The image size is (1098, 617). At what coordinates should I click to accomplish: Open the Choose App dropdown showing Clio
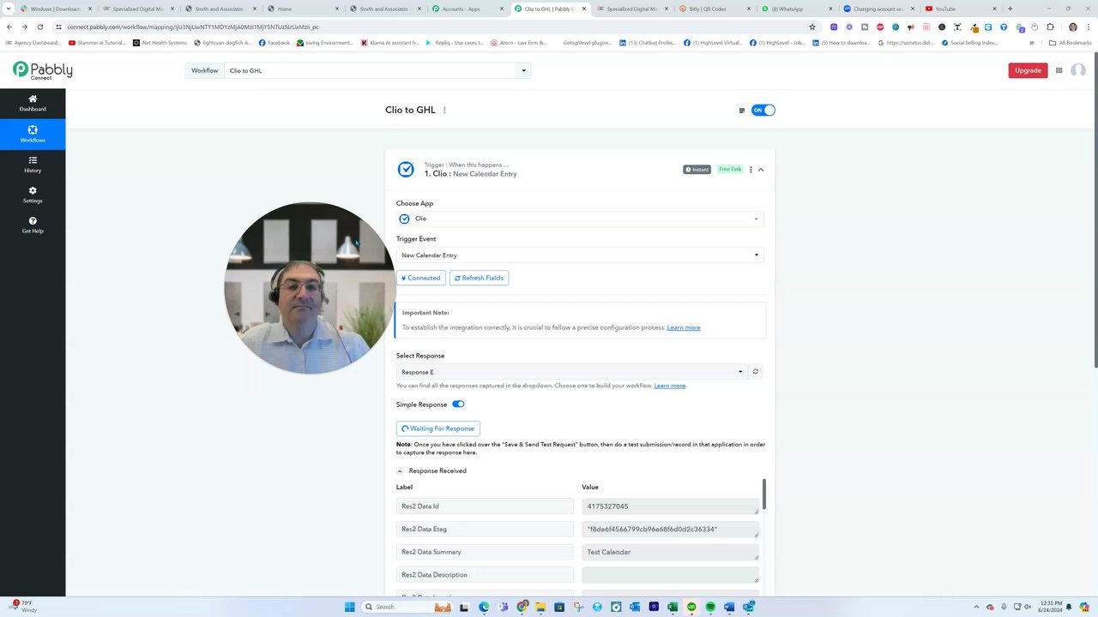pyautogui.click(x=580, y=219)
